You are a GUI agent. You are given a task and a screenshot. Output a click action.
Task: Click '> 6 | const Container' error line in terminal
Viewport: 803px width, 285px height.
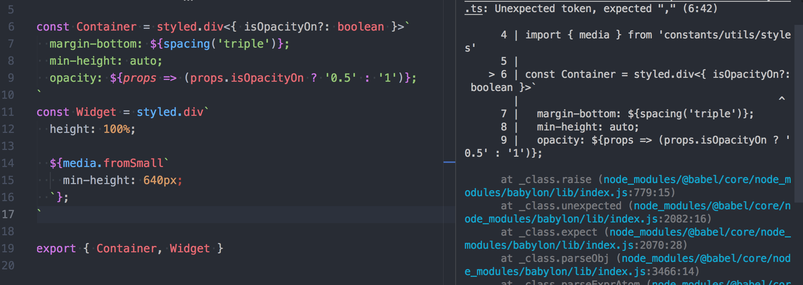click(x=639, y=74)
